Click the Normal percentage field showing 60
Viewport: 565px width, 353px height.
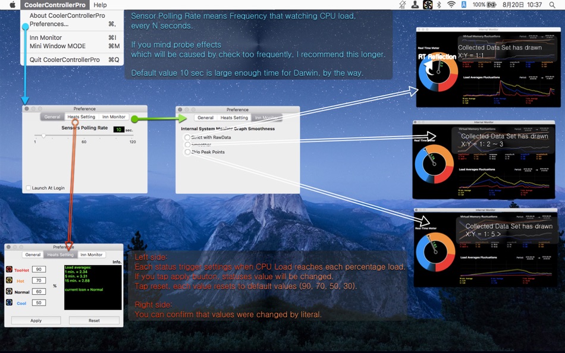(x=39, y=292)
